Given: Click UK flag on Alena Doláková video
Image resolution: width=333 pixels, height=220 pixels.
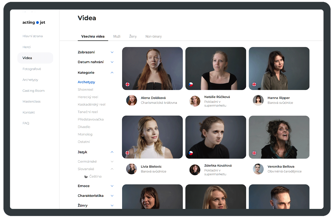Looking at the screenshot, I should (127, 84).
